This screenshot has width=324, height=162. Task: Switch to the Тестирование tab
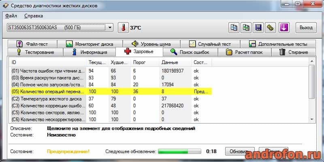(35, 52)
